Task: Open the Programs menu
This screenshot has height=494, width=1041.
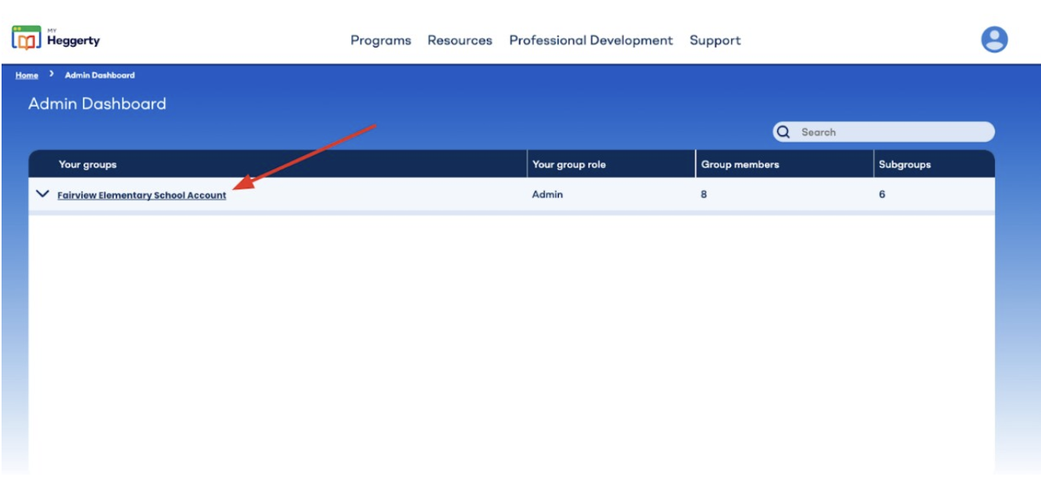Action: click(380, 41)
